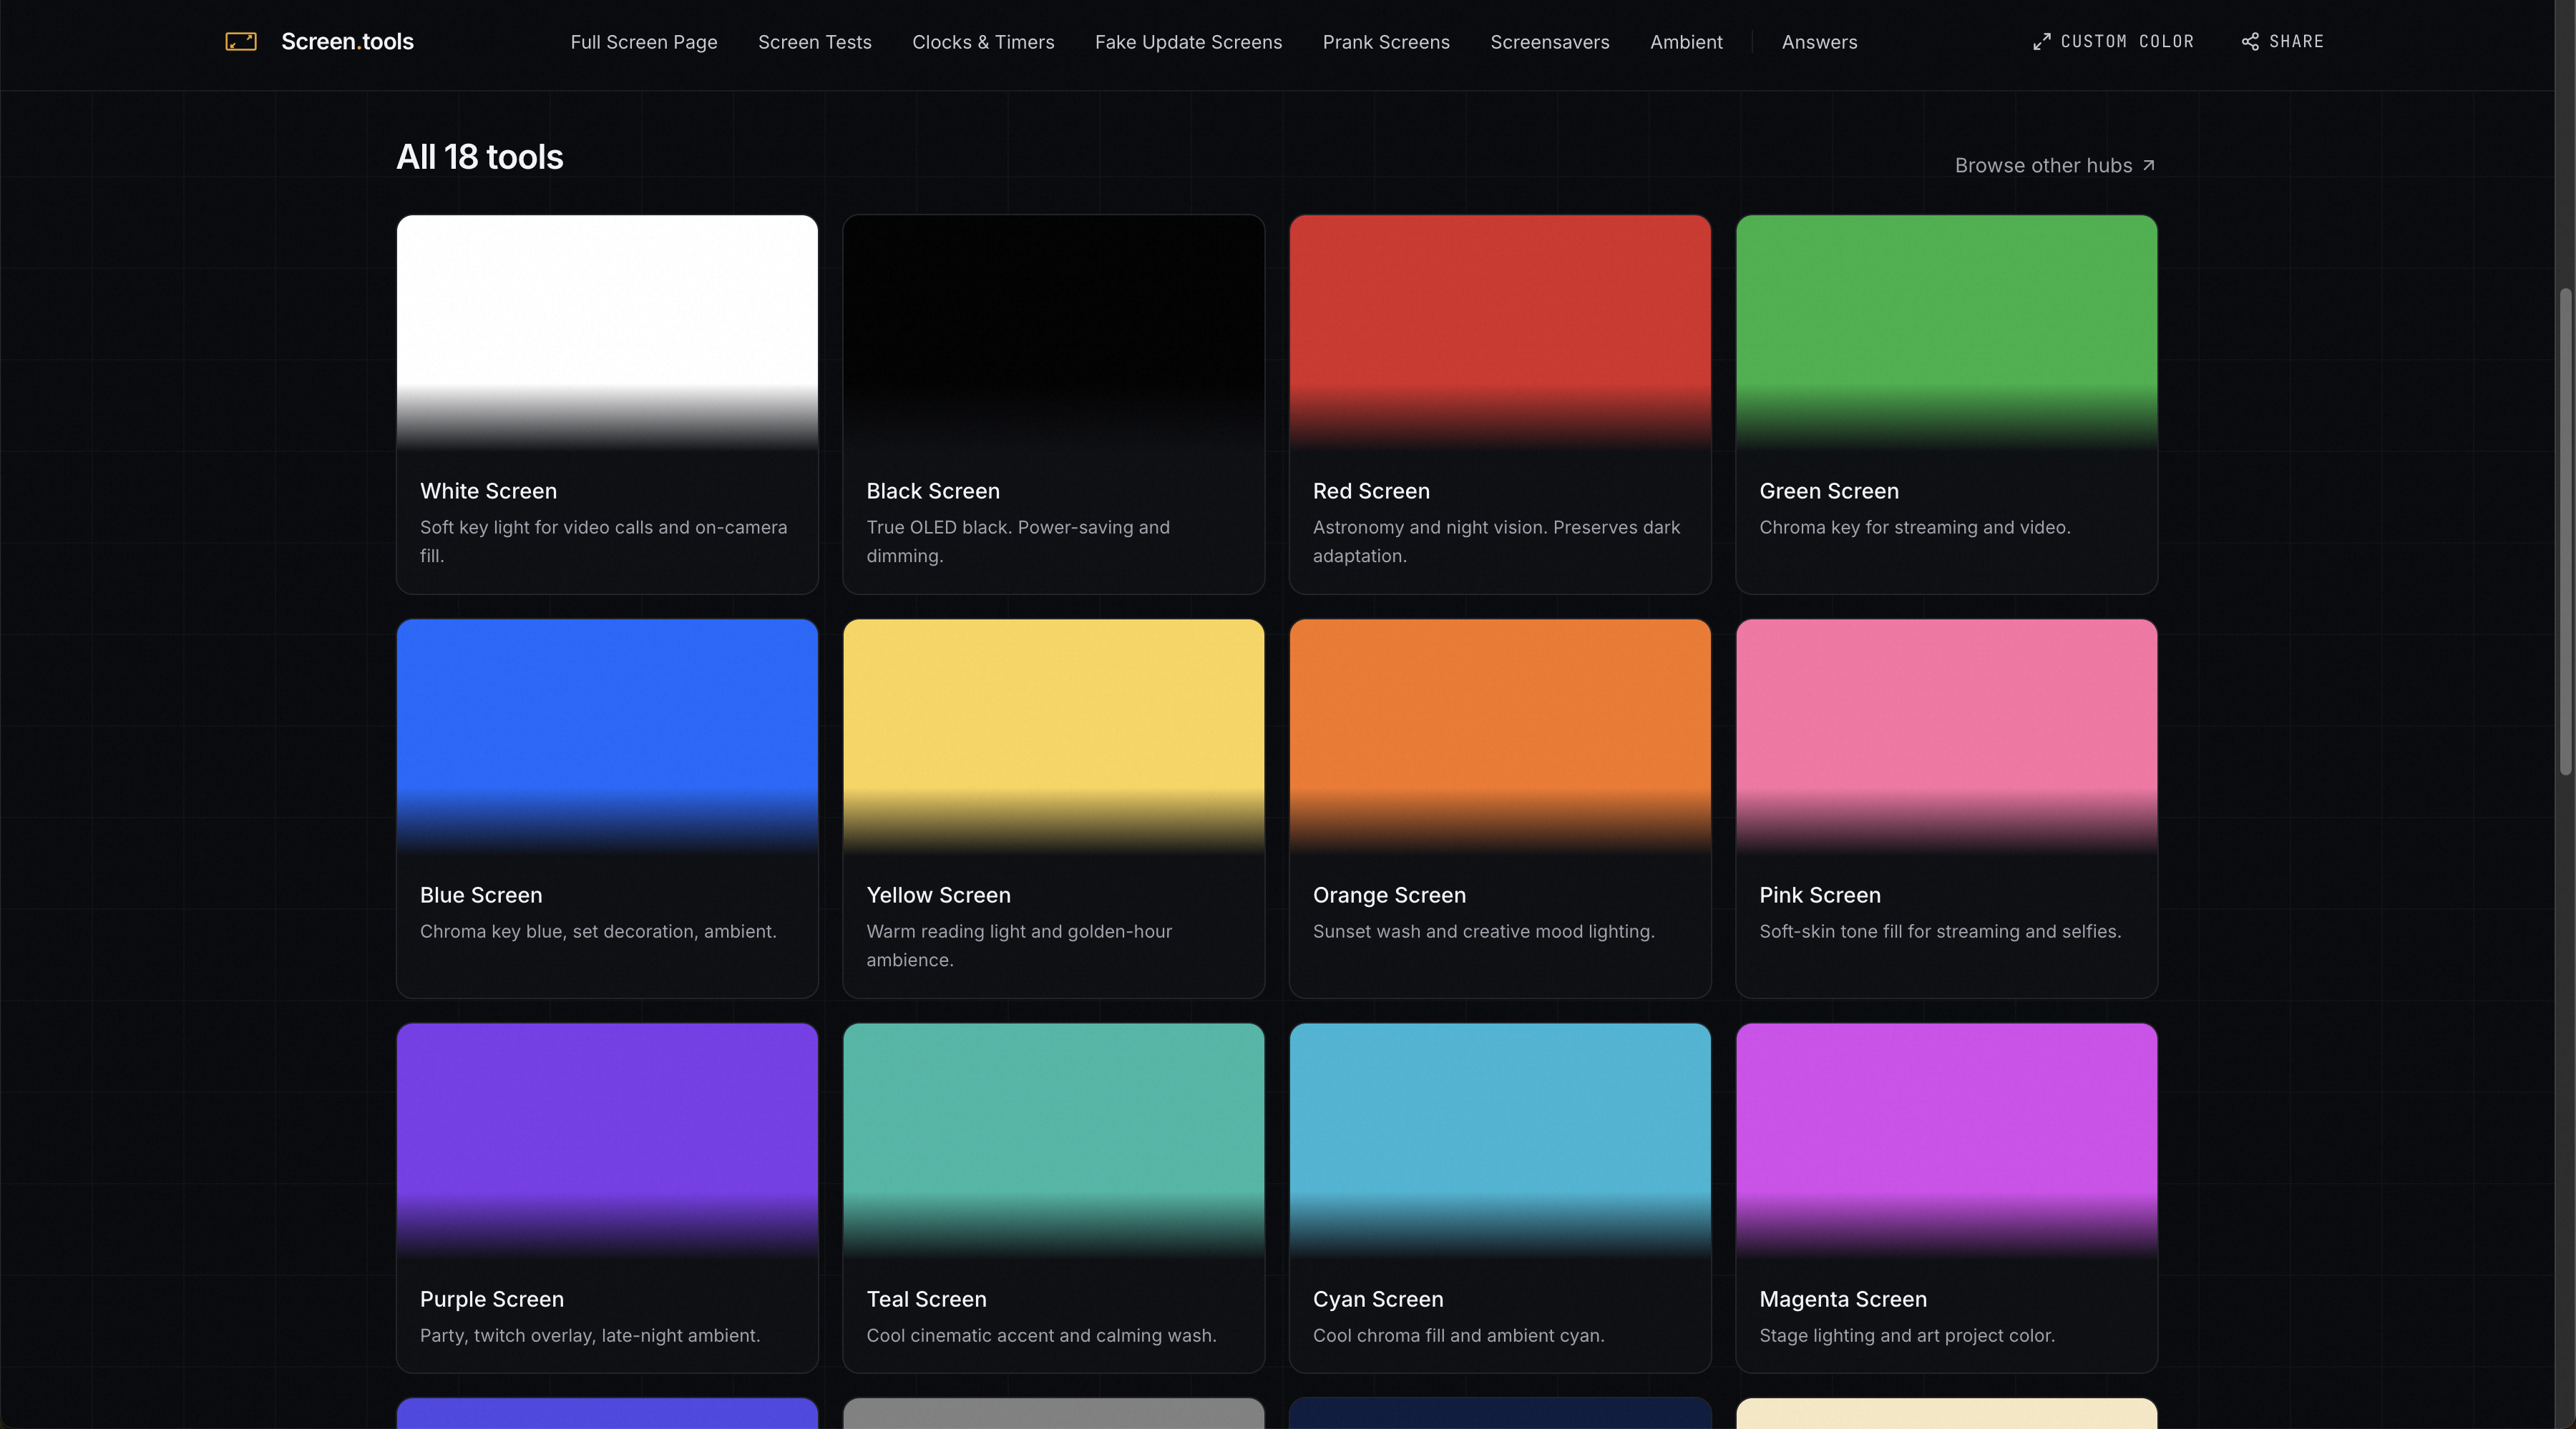Click the Green Screen card title
Image resolution: width=2576 pixels, height=1429 pixels.
[x=1829, y=491]
